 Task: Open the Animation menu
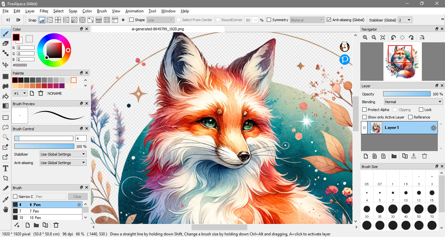coord(135,11)
